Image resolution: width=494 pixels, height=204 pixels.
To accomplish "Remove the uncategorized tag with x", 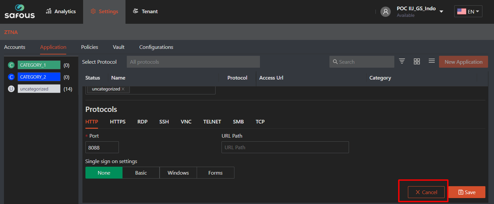I will [x=123, y=89].
